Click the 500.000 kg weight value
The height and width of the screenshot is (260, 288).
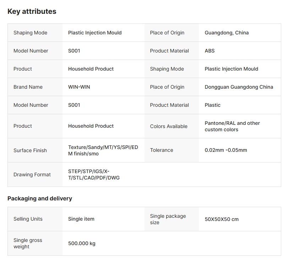(82, 243)
